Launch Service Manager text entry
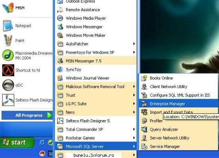This screenshot has height=158, width=219. 165,147
